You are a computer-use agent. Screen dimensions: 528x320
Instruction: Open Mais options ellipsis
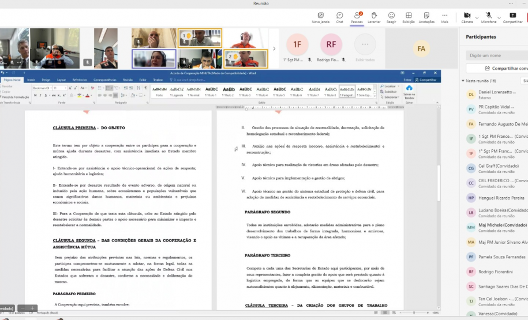[x=444, y=16]
